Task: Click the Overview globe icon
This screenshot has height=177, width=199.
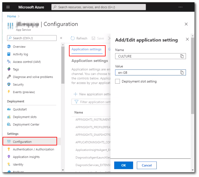Action: click(9, 47)
